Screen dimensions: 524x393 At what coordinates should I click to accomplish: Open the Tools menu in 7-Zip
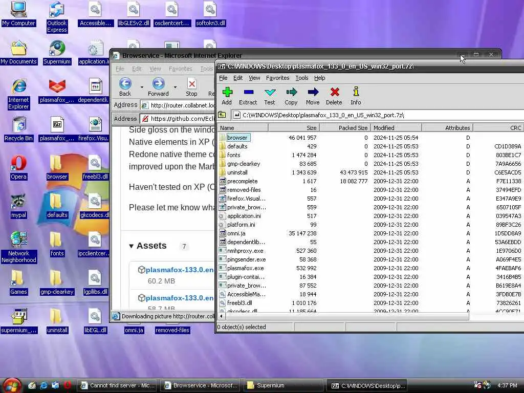click(302, 78)
